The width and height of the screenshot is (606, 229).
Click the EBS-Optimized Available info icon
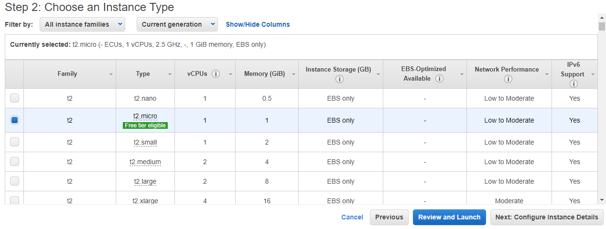pyautogui.click(x=439, y=78)
